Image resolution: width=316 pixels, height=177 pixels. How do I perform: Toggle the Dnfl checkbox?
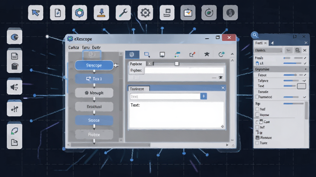tap(257, 127)
